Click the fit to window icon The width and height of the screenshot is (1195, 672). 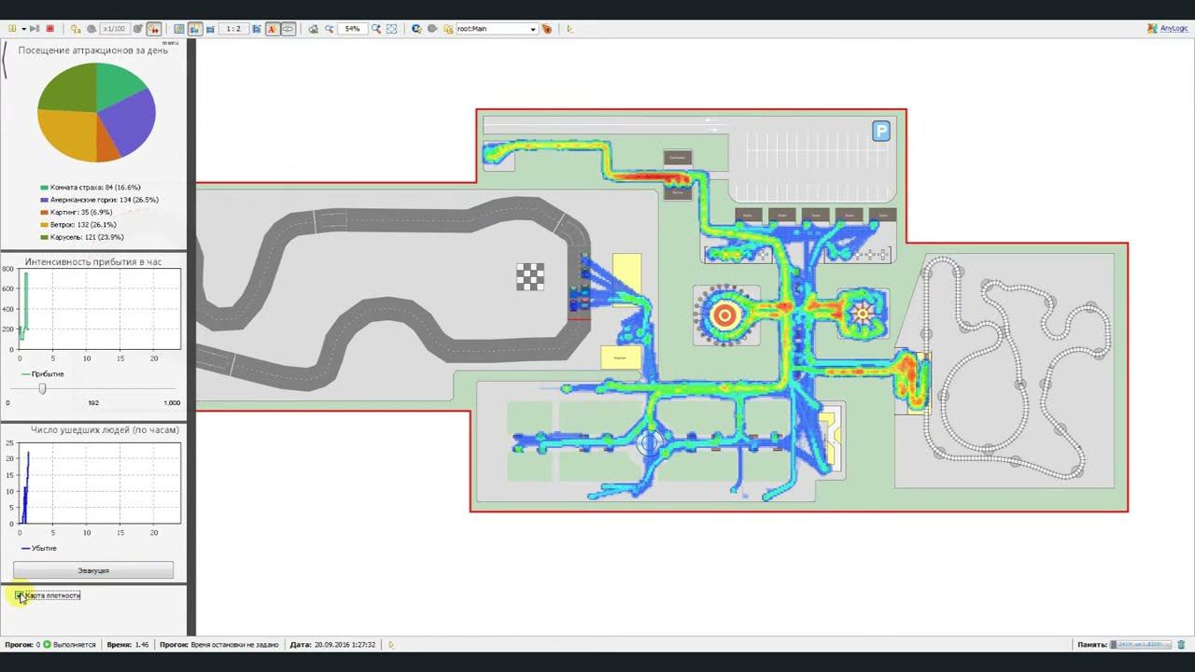(392, 29)
